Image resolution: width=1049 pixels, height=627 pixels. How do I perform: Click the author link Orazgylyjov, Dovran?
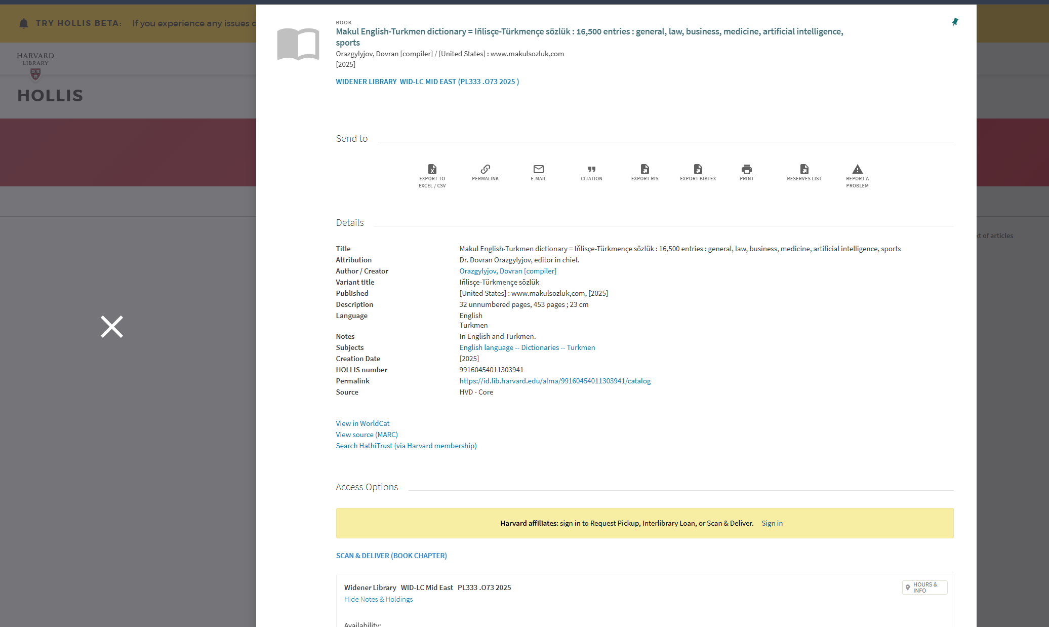pos(507,271)
